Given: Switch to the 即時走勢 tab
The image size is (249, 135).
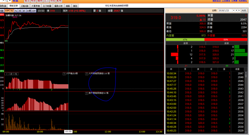Looking at the screenshot, I should click(x=13, y=6).
